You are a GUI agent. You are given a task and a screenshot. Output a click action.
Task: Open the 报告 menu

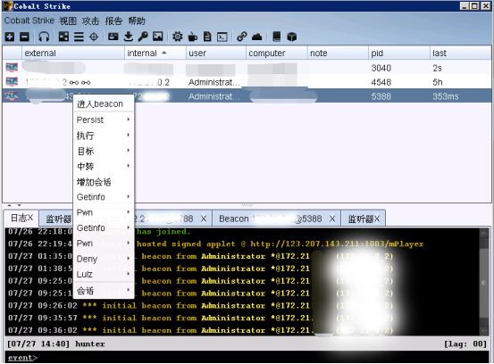pos(113,21)
